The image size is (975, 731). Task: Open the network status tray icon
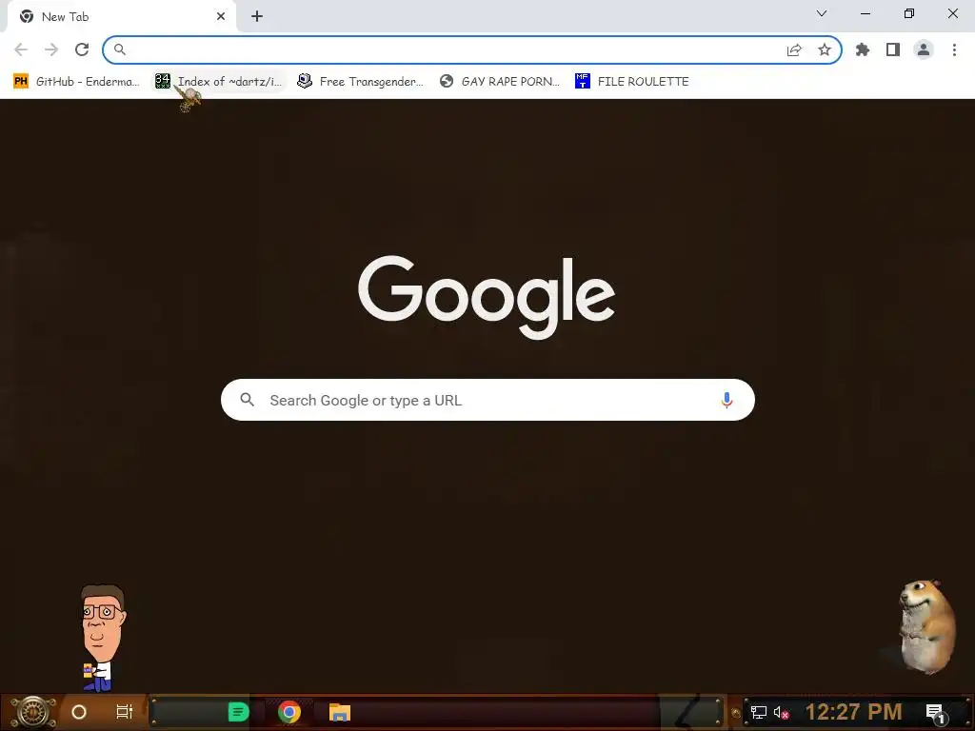(x=758, y=712)
